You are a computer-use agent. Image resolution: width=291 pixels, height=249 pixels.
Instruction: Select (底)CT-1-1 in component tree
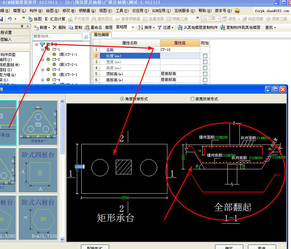68,54
